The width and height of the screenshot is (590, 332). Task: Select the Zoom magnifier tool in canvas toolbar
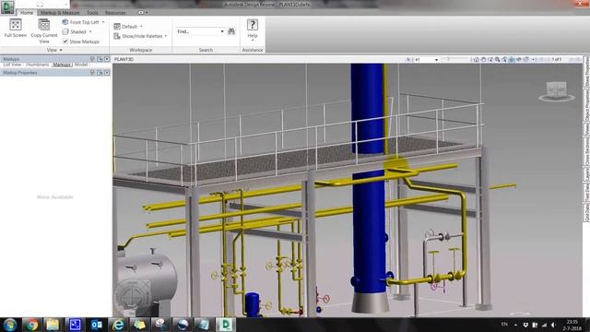pos(498,59)
